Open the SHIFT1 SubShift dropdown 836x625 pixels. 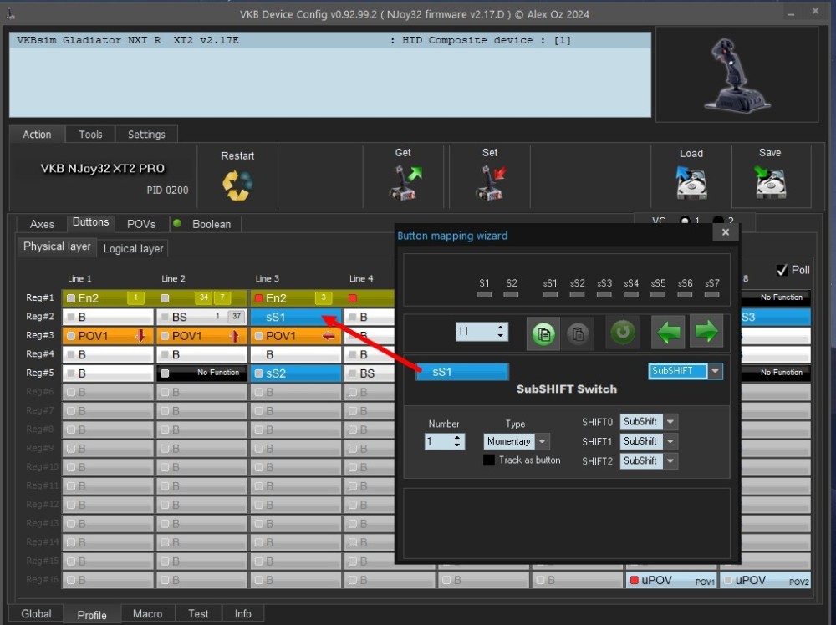coord(670,441)
